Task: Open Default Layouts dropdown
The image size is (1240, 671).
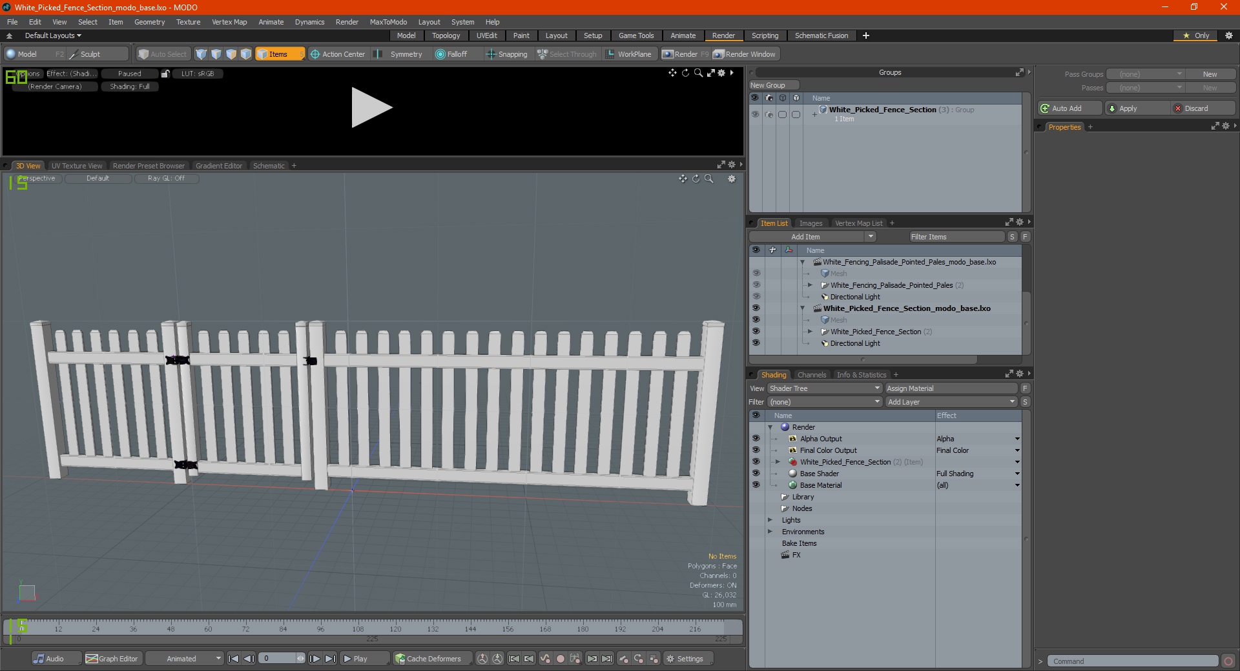Action: pos(53,35)
